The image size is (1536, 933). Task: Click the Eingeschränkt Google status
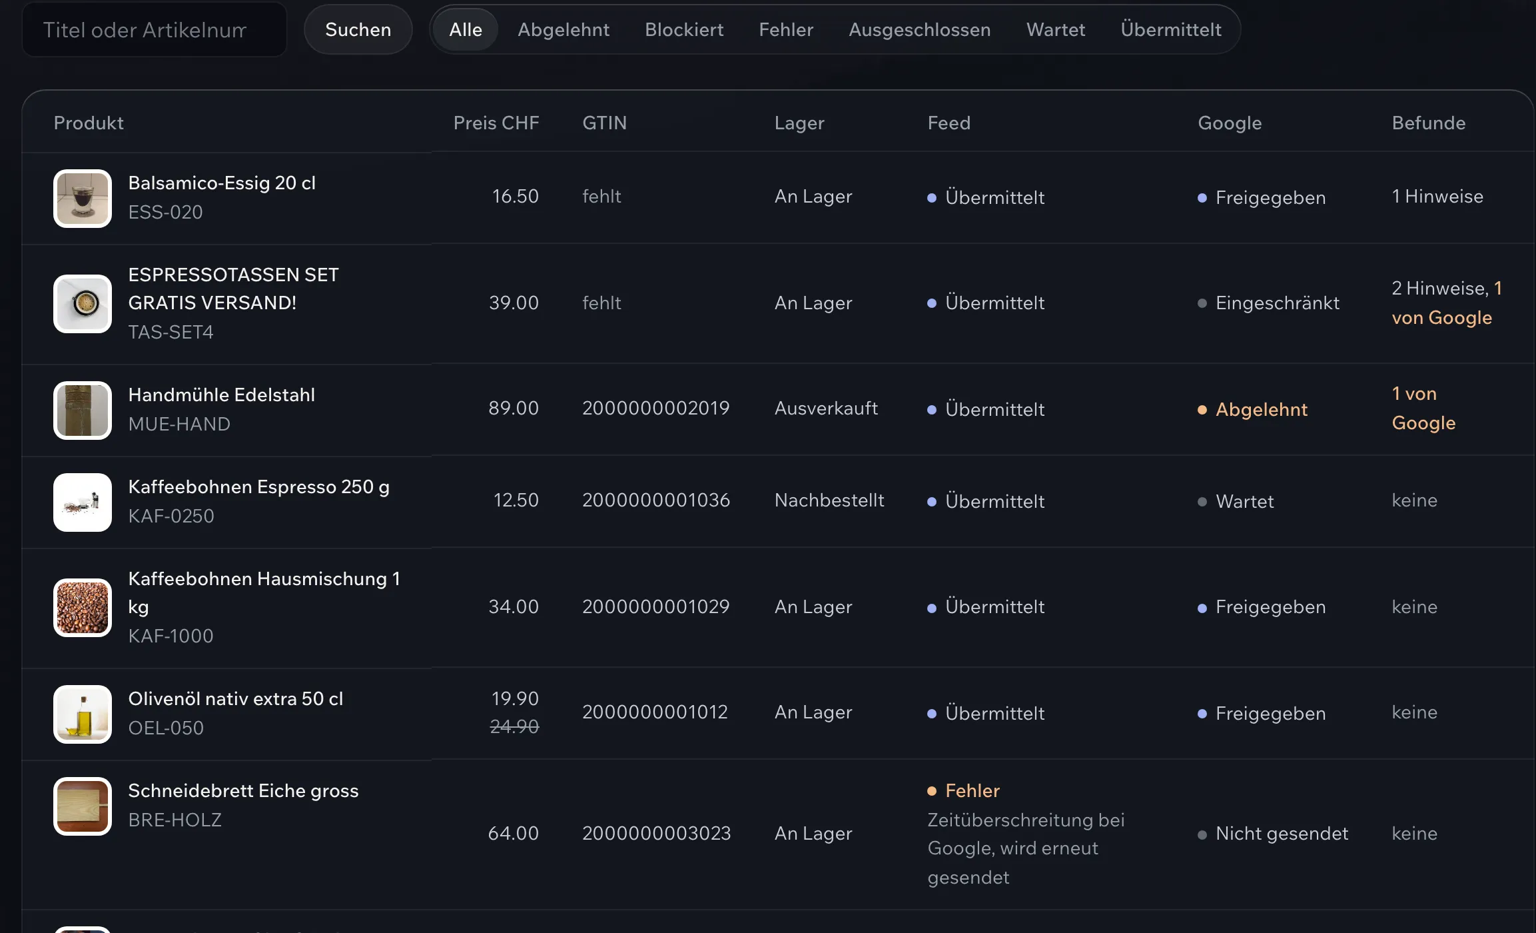pos(1268,303)
